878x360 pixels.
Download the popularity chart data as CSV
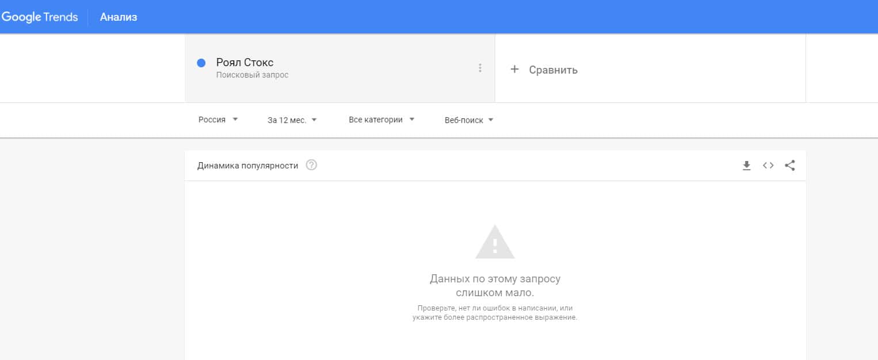pos(747,166)
